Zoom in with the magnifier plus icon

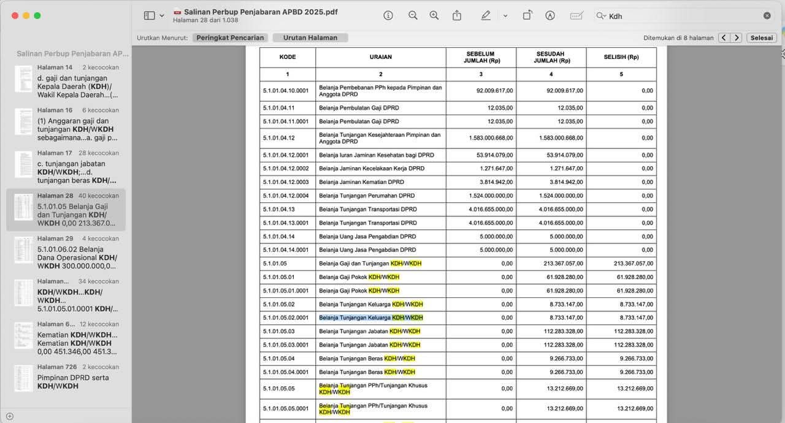coord(434,15)
